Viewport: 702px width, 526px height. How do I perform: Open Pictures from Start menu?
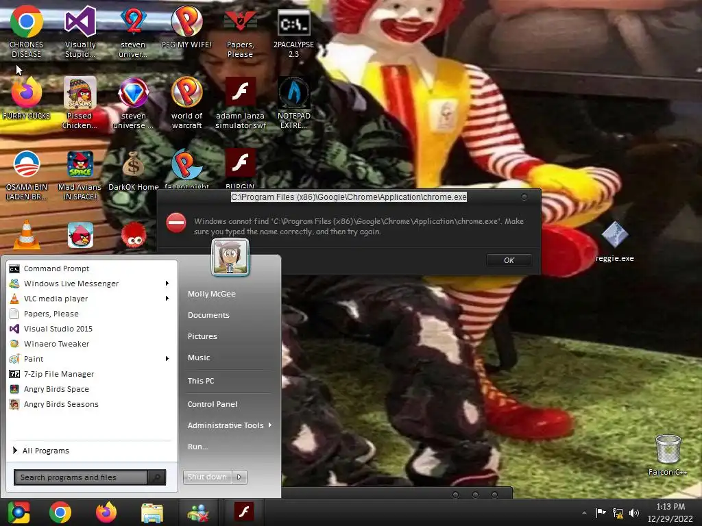pyautogui.click(x=202, y=336)
